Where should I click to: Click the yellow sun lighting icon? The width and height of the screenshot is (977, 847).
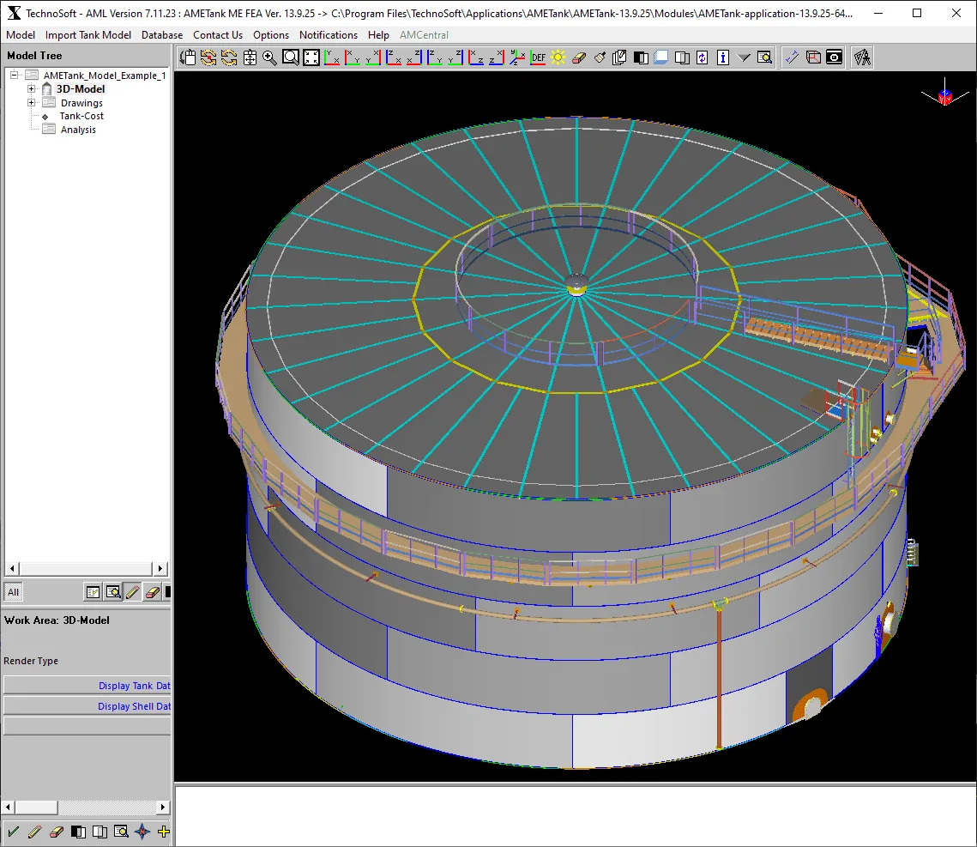pos(558,58)
